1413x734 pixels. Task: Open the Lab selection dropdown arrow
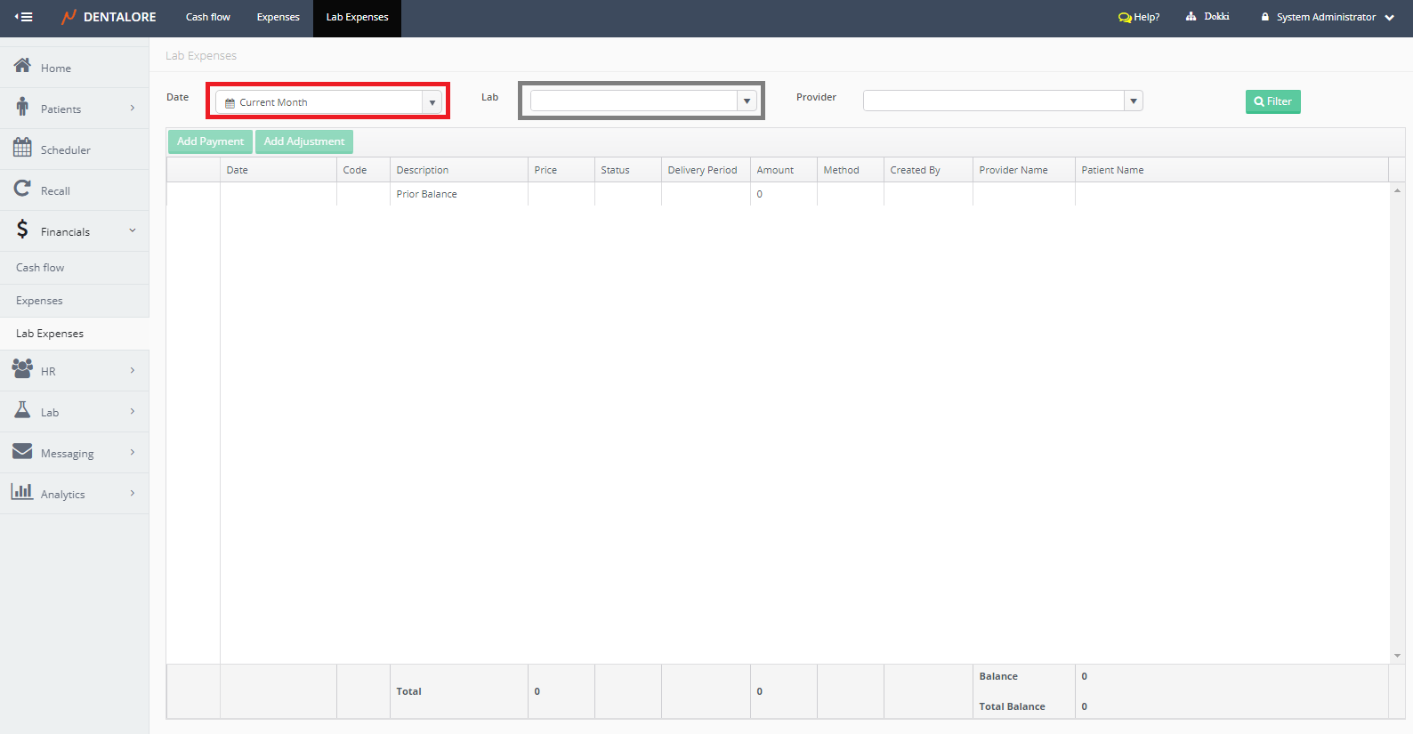[x=747, y=101]
